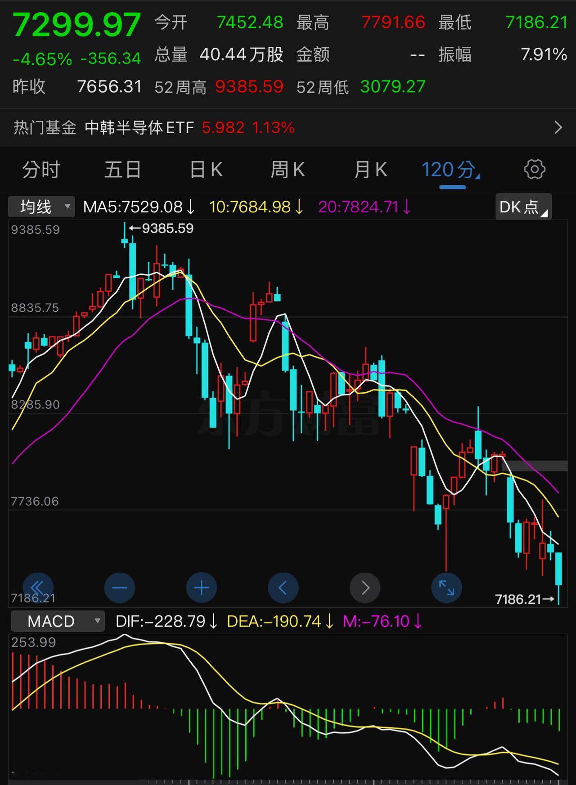576x785 pixels.
Task: Tap 52周高 value 9385.59
Action: pos(249,86)
